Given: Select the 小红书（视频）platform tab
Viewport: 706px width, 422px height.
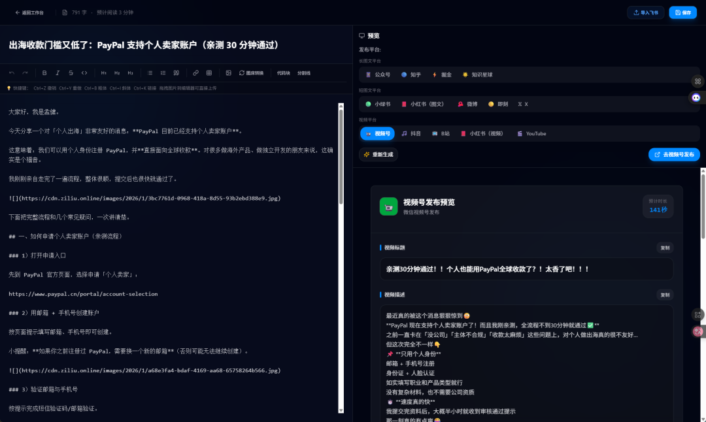Looking at the screenshot, I should 482,134.
